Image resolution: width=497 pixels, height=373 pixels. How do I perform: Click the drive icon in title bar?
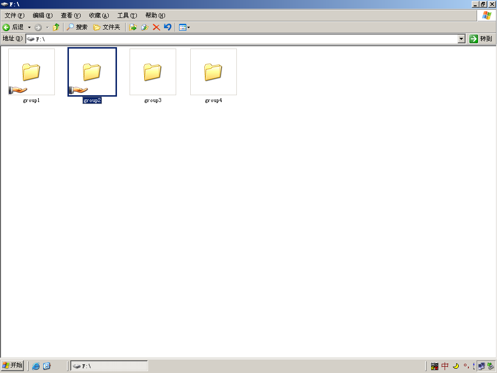pyautogui.click(x=4, y=4)
